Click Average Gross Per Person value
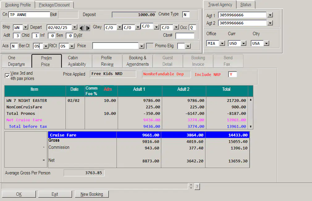Screen dimensions: 312x201 pyautogui.click(x=84, y=173)
